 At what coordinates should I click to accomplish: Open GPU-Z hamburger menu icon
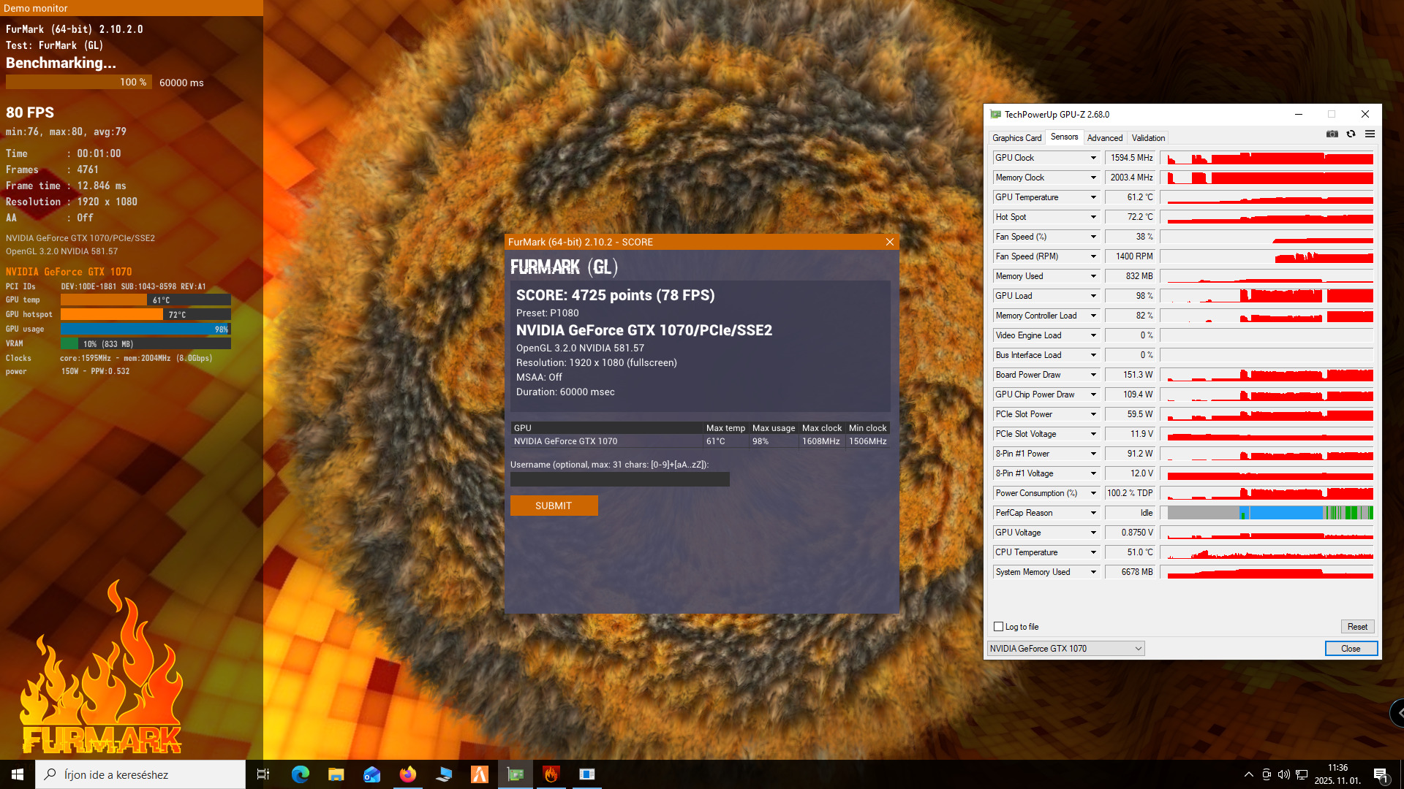tap(1370, 134)
